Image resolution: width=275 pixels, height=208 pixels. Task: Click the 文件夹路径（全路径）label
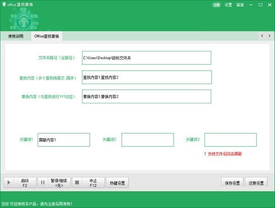coord(57,57)
